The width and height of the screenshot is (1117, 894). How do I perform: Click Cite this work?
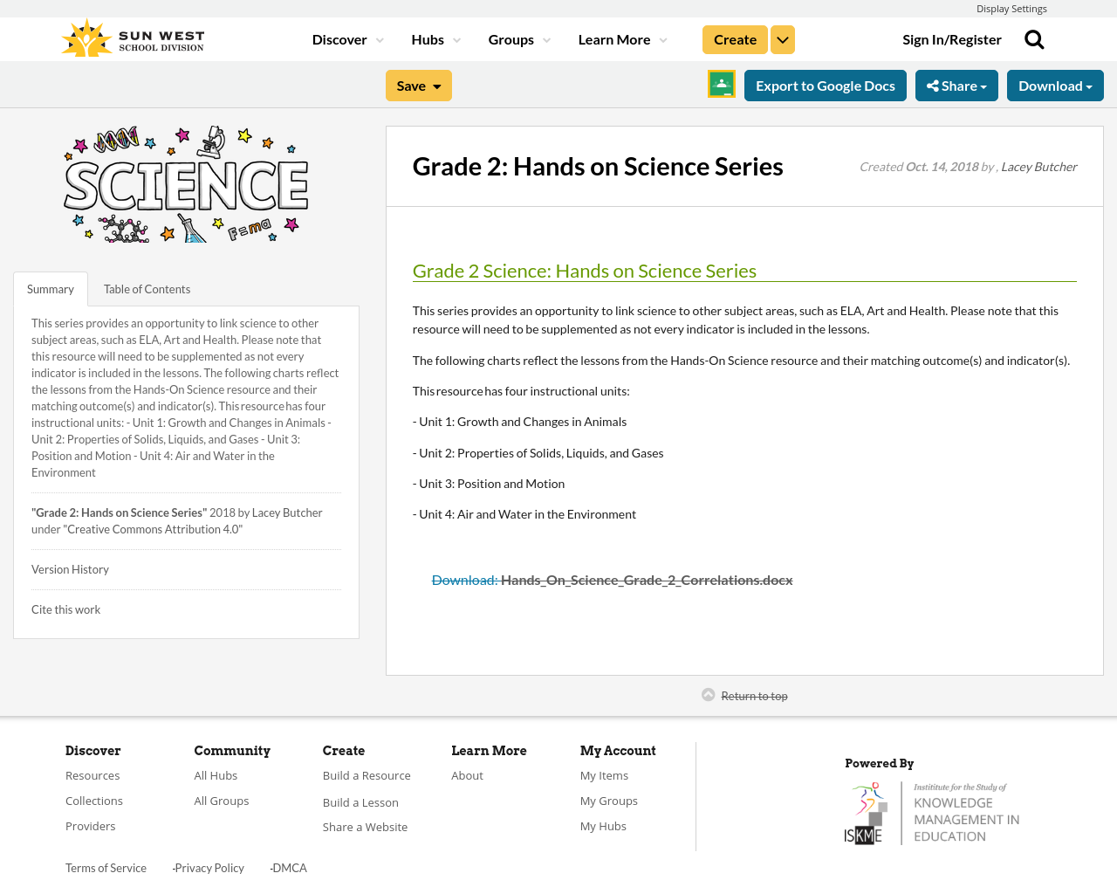(x=65, y=608)
